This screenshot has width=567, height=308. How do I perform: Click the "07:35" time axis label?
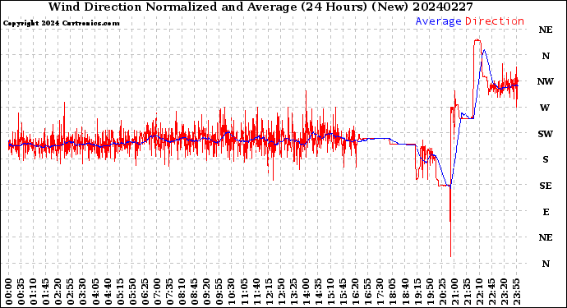[x=170, y=292]
